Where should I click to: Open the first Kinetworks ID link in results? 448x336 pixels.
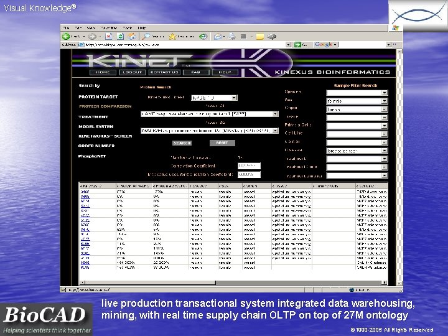pos(85,192)
